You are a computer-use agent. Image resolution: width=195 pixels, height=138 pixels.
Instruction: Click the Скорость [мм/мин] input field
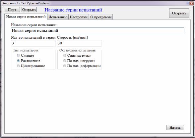[79, 43]
